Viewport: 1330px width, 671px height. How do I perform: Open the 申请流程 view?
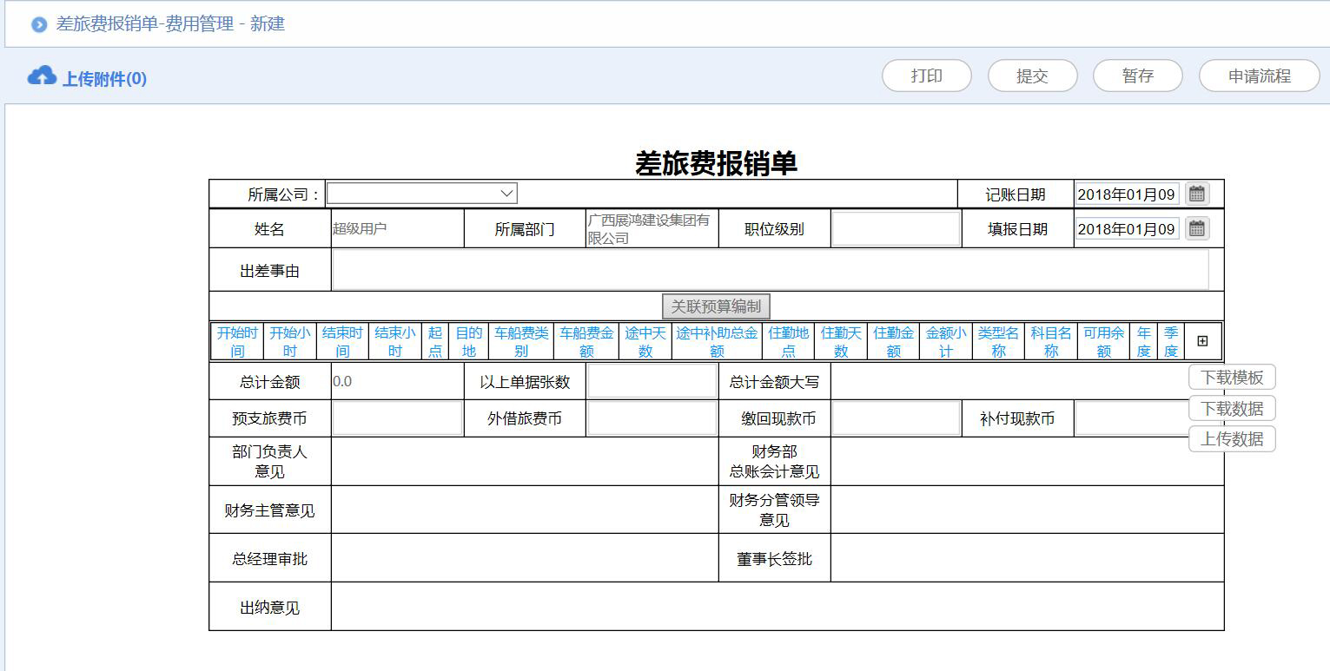(1259, 76)
